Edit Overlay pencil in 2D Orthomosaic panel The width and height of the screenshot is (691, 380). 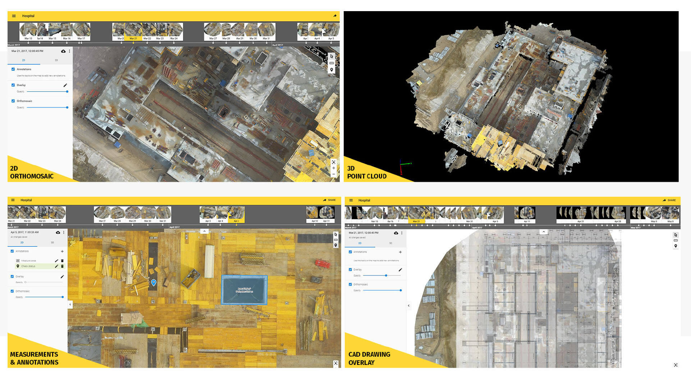coord(65,85)
